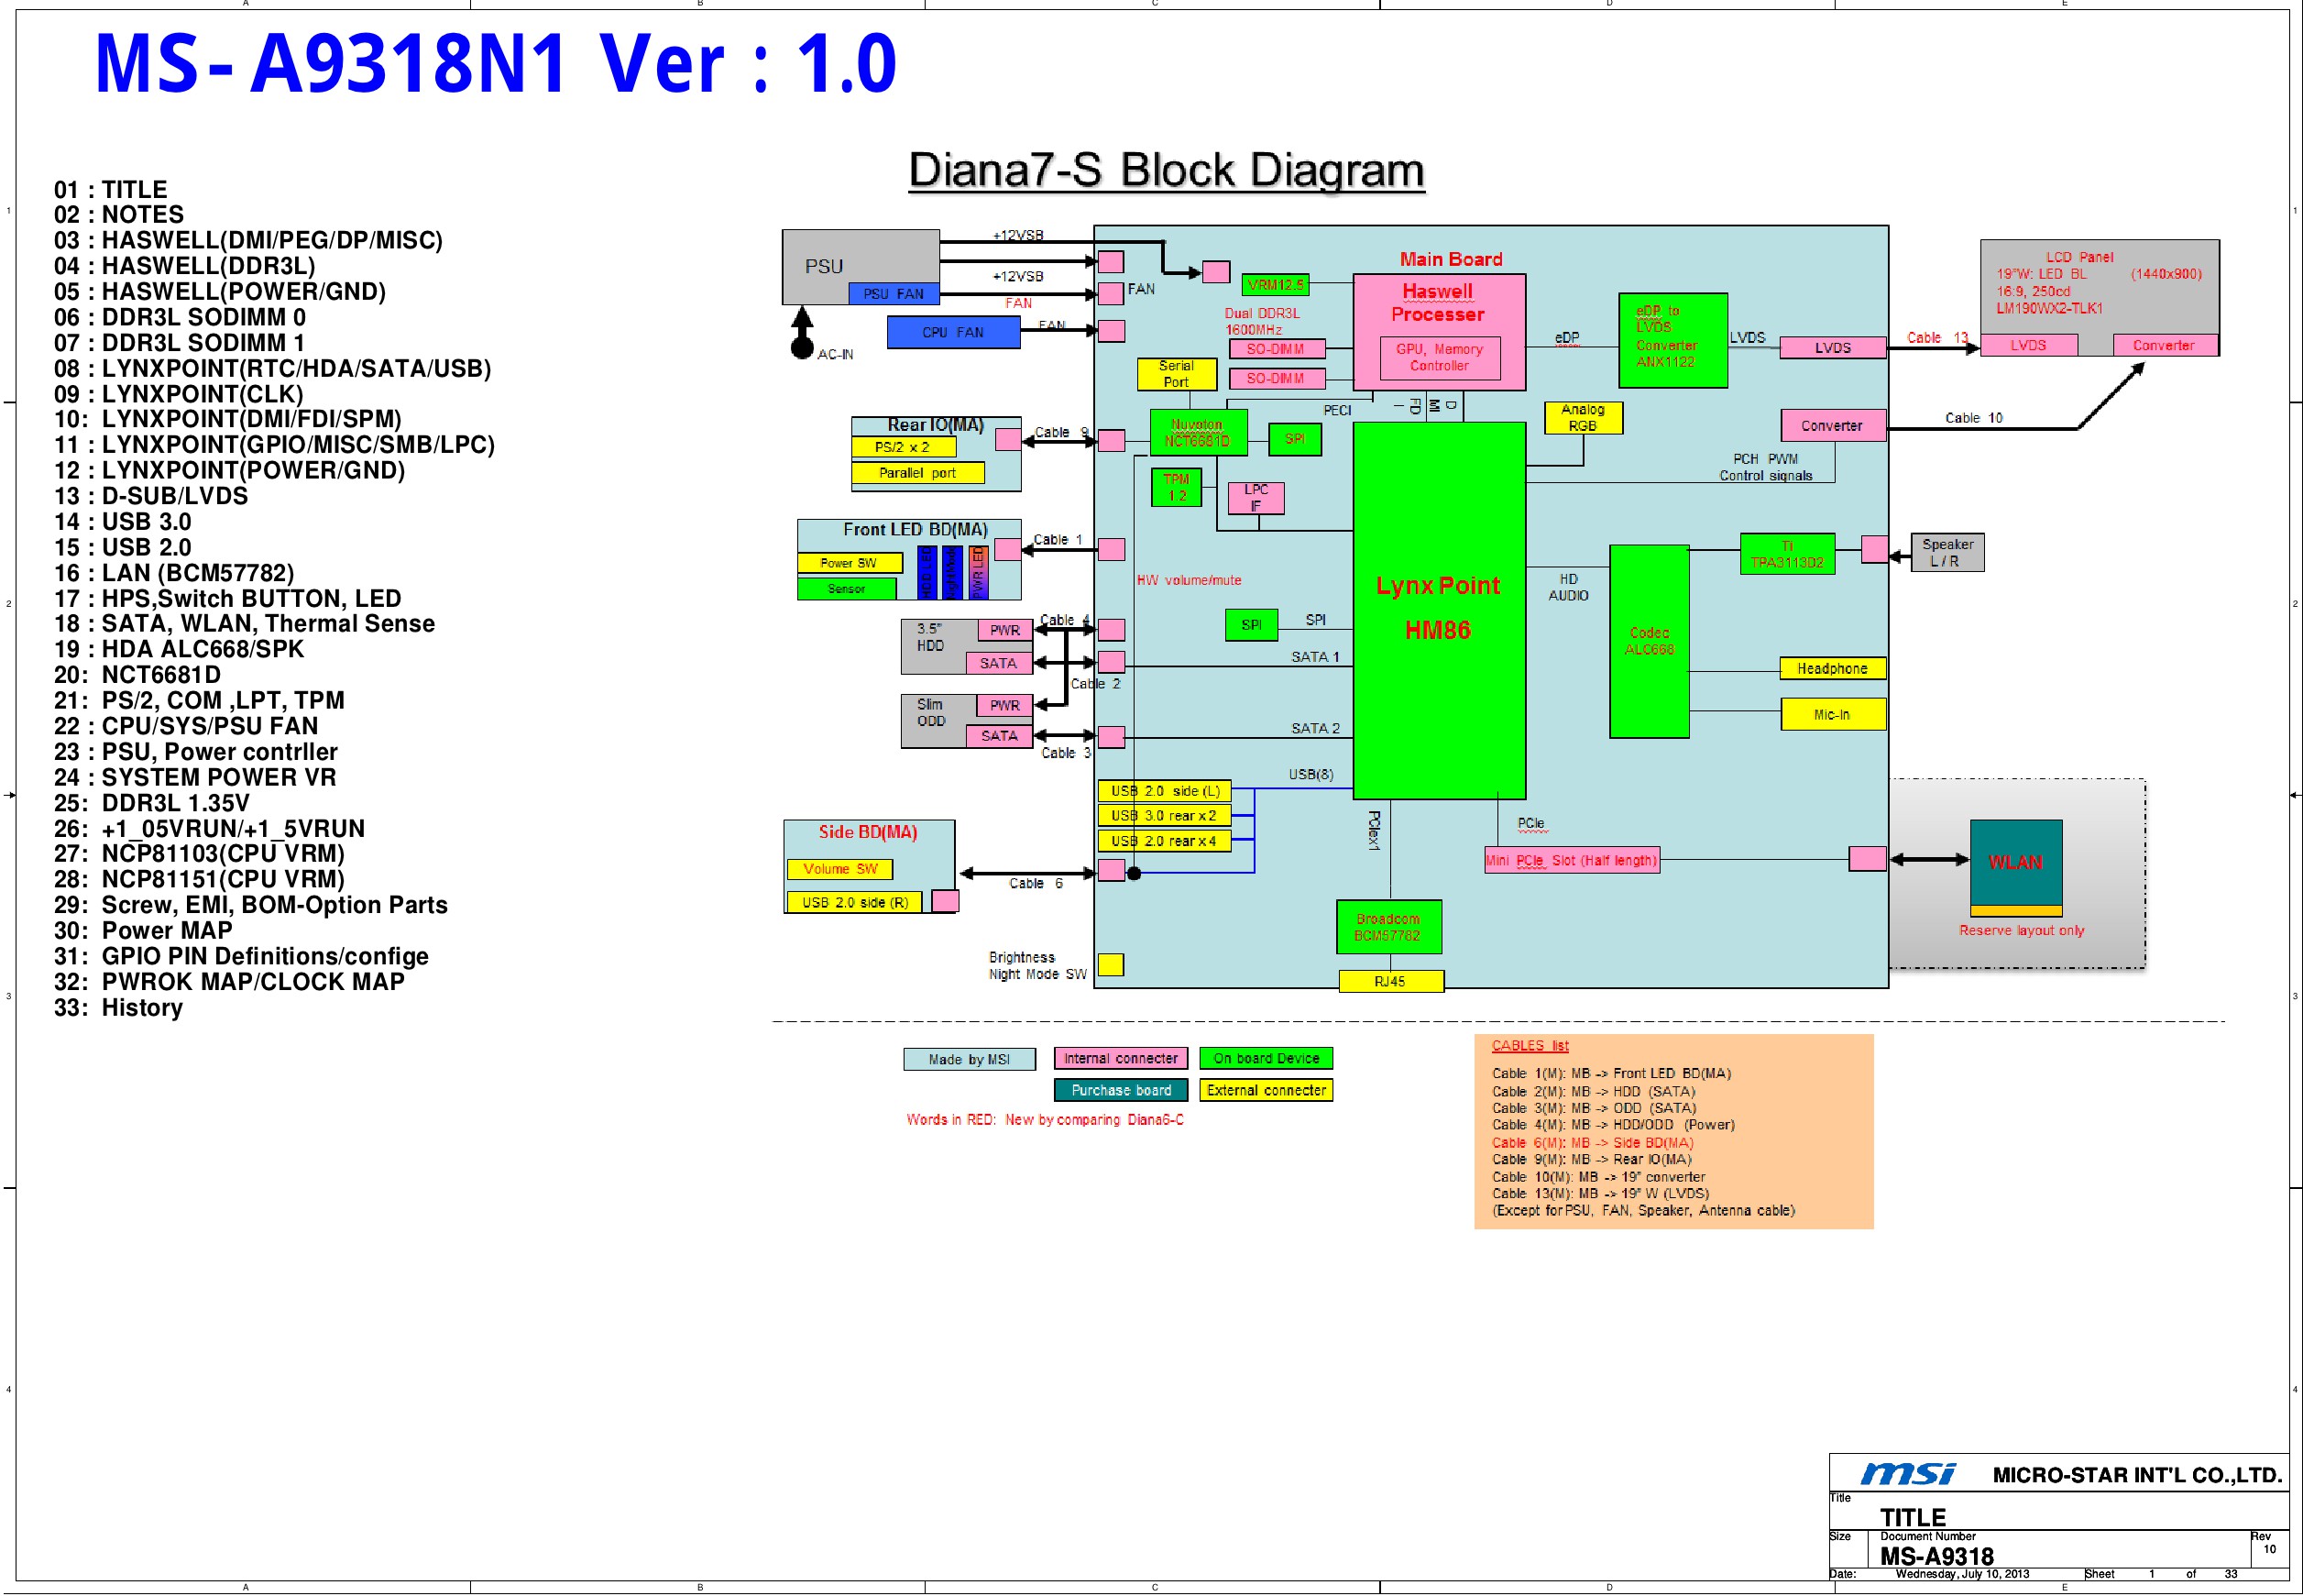Select index line '16 : LAN (BCM57782)'

pyautogui.click(x=174, y=573)
